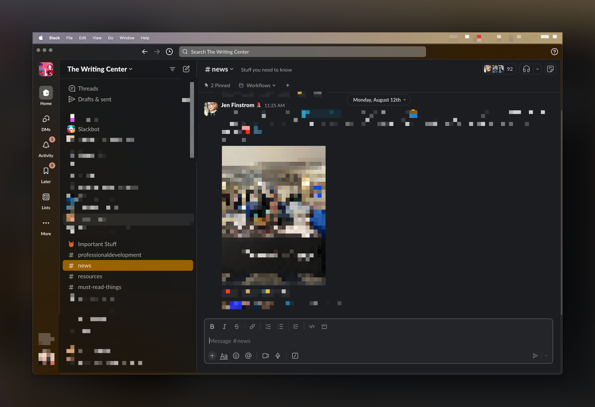The height and width of the screenshot is (407, 595).
Task: Insert a link using the link icon
Action: [252, 327]
